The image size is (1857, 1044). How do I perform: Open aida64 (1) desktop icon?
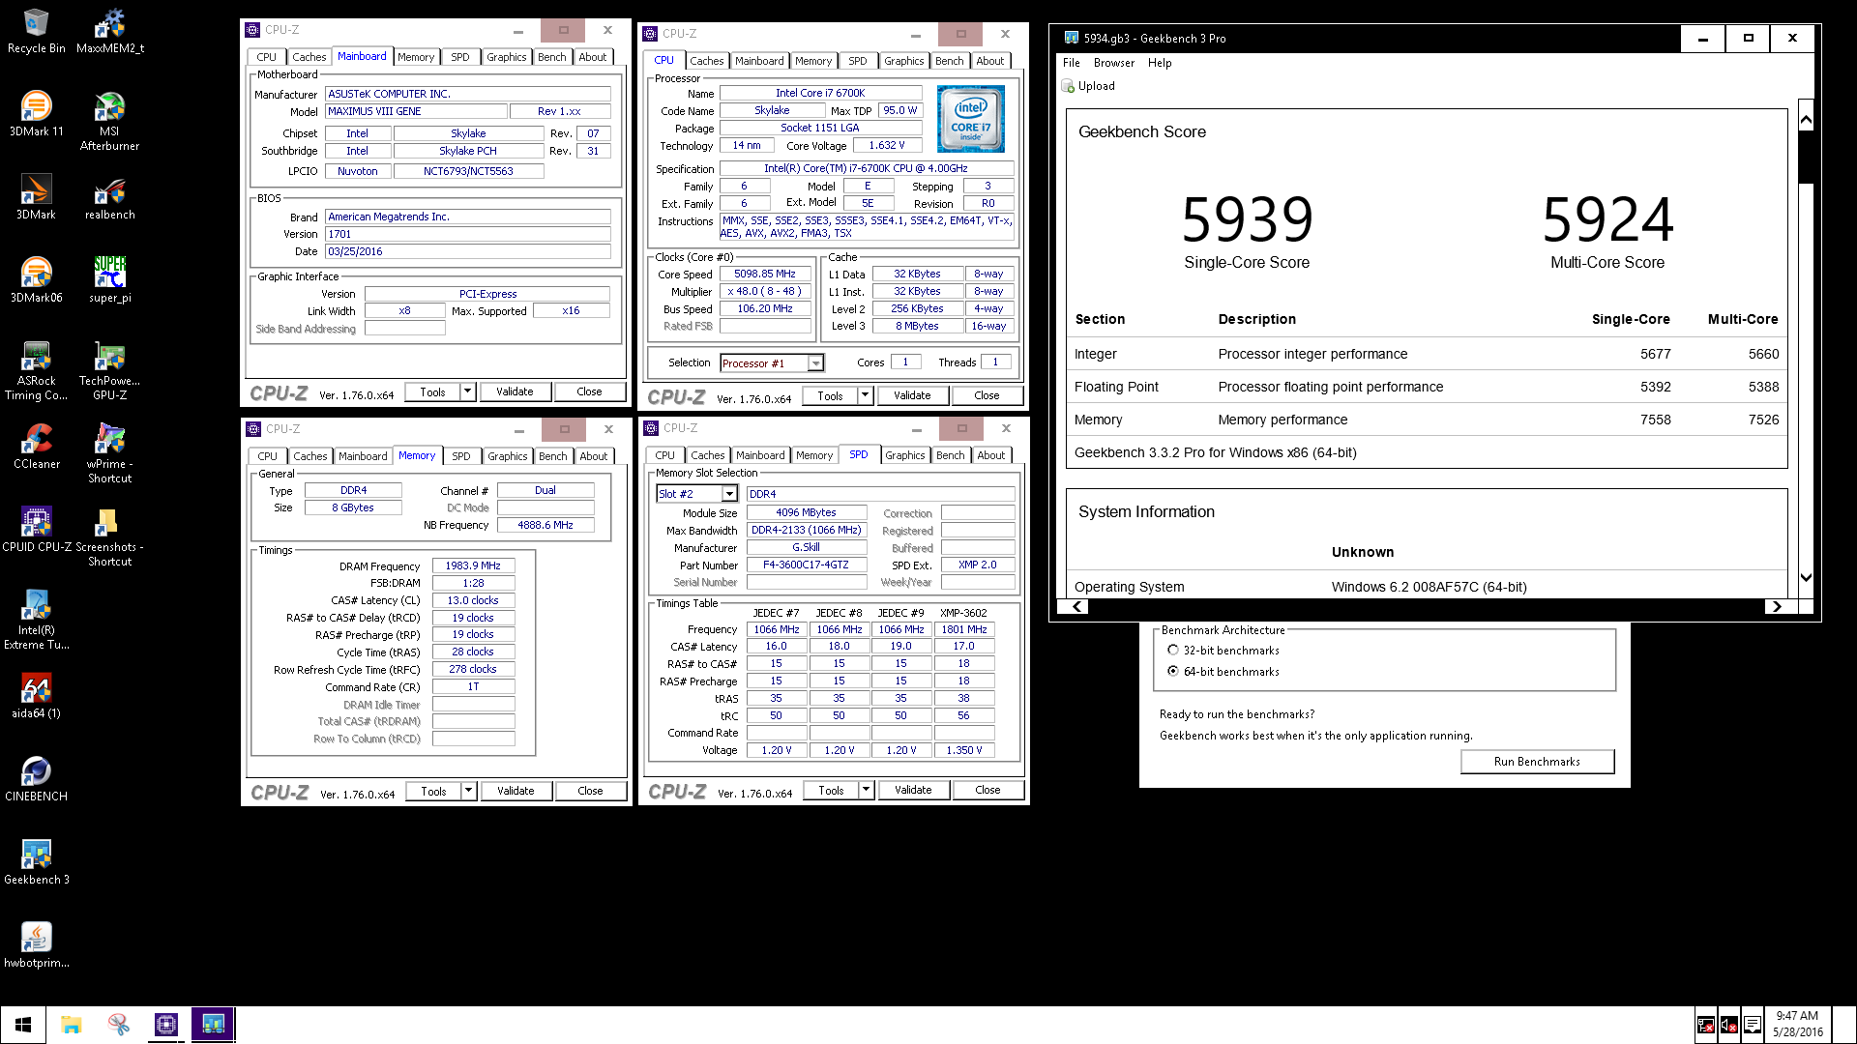tap(36, 696)
